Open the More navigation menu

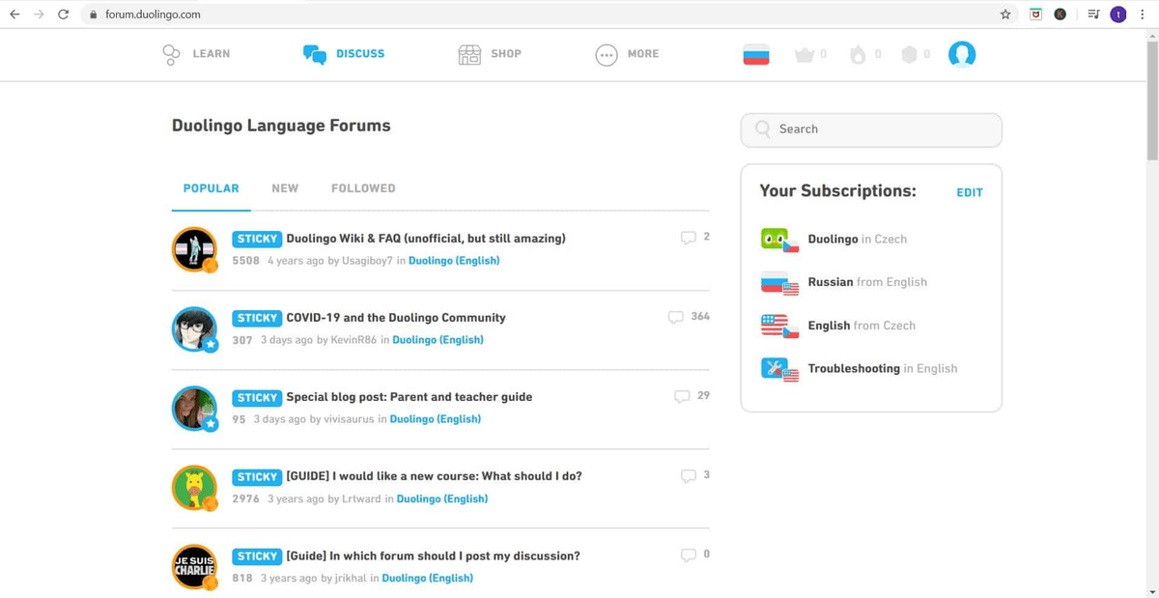pos(643,54)
